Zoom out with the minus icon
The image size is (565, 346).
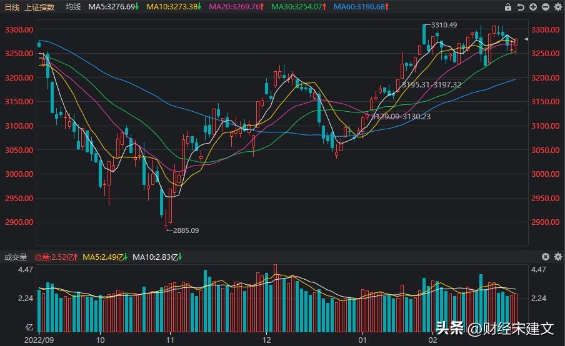[x=545, y=7]
